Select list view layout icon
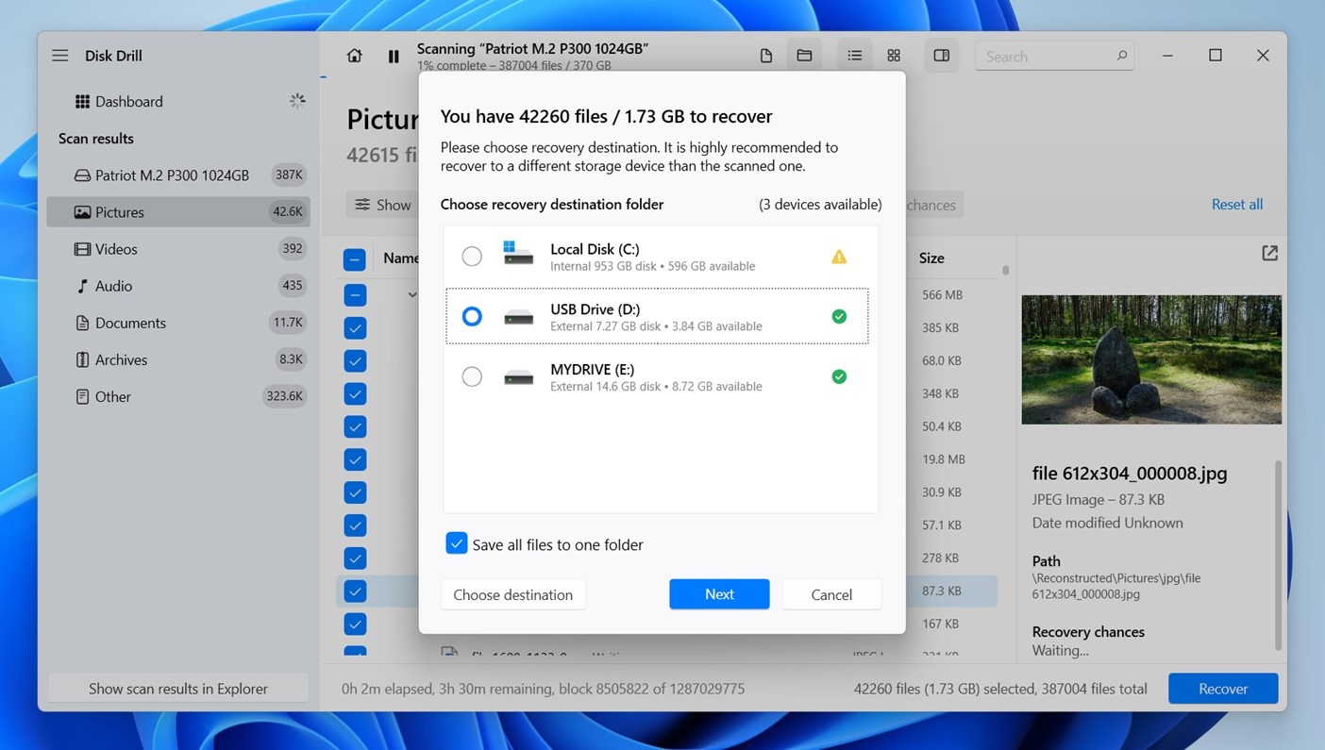Image resolution: width=1325 pixels, height=750 pixels. (854, 56)
